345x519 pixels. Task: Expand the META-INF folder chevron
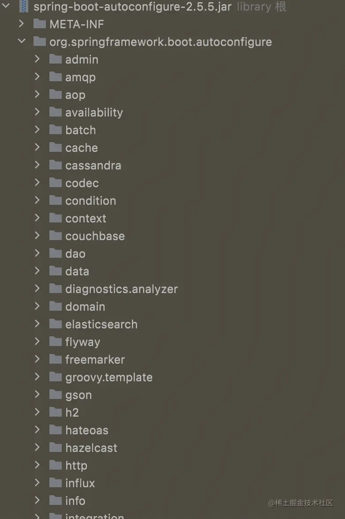coord(22,23)
